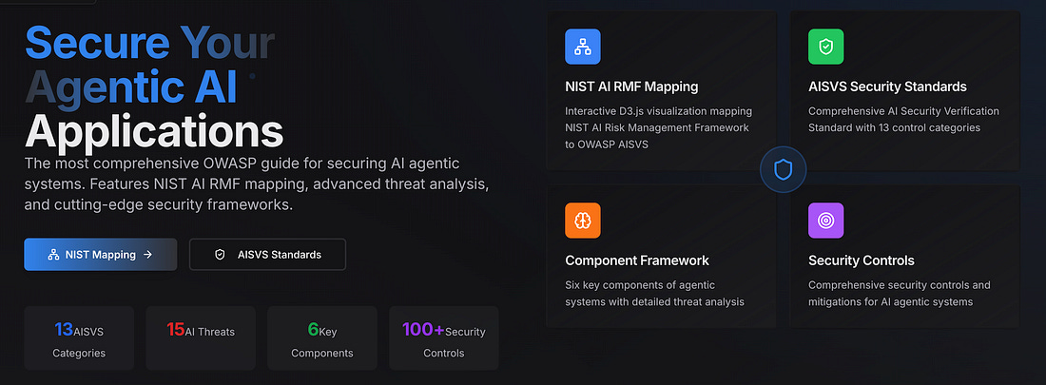The width and height of the screenshot is (1046, 385).
Task: Click the shield icon inside AISVS Standards button
Action: (220, 254)
